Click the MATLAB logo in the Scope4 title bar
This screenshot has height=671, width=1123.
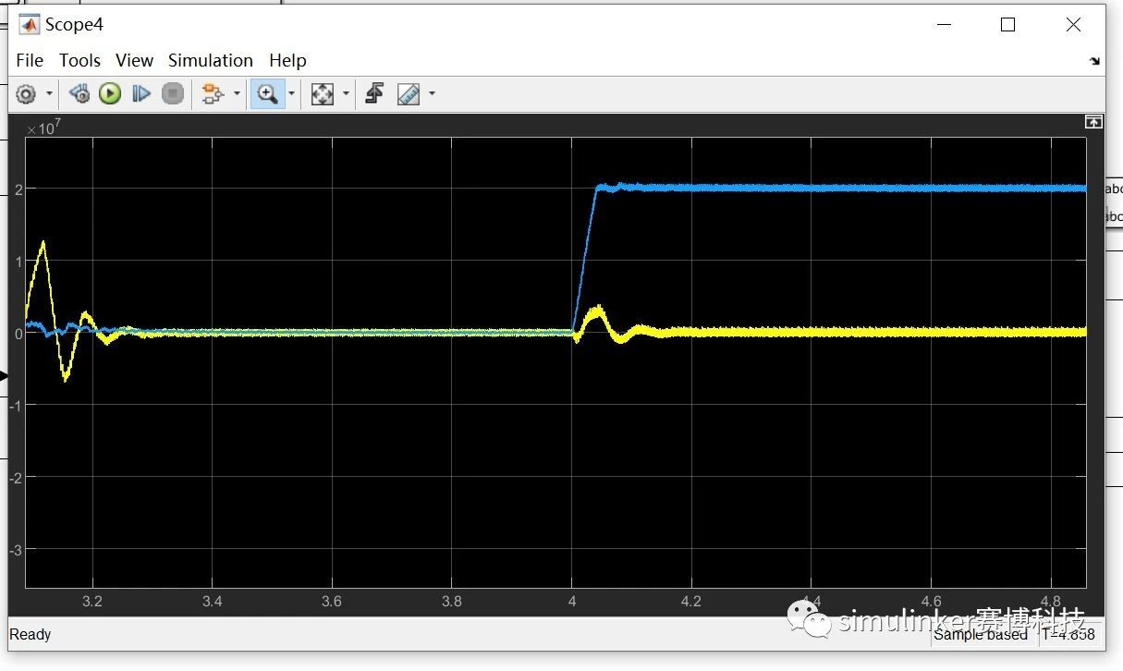coord(29,25)
